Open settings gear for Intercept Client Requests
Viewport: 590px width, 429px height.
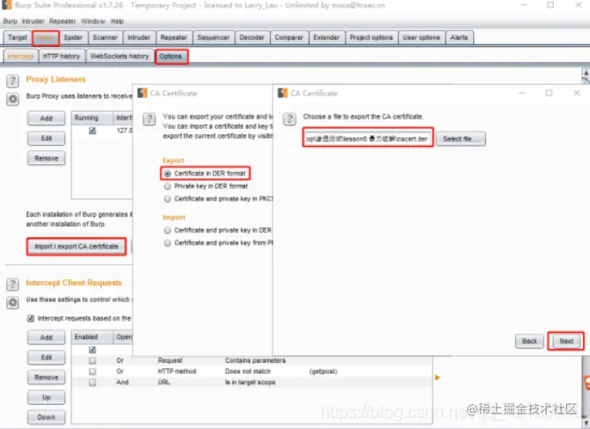pos(12,303)
